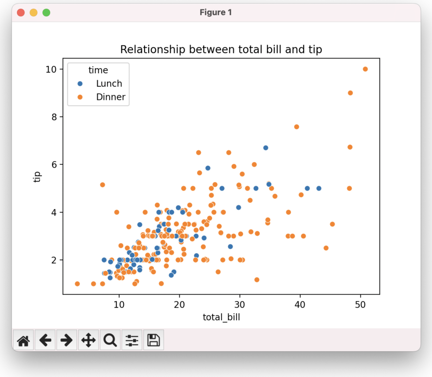Enable the Pan axes tool

pyautogui.click(x=88, y=340)
